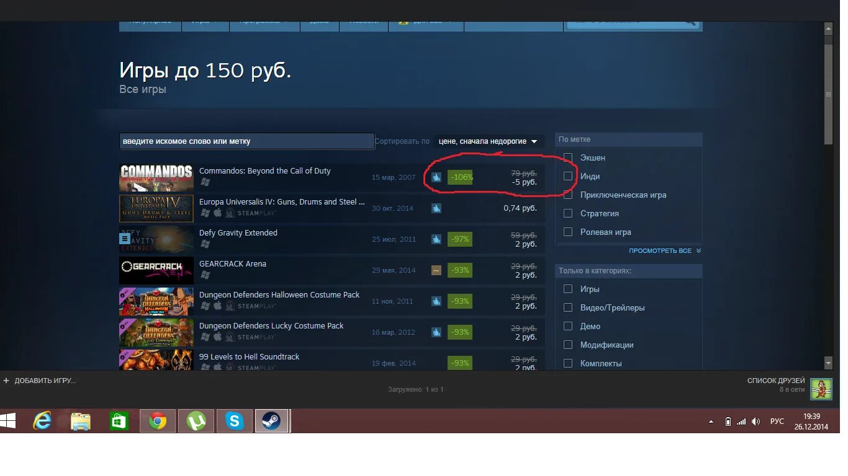
Task: Open Defy Gravity Extended game page
Action: coord(238,233)
